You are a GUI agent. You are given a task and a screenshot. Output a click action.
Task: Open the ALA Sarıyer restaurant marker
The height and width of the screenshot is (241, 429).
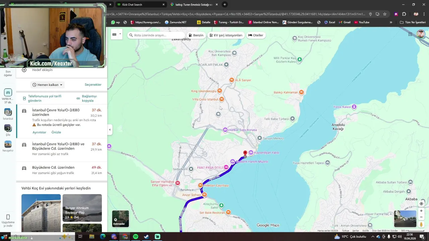coord(231,80)
